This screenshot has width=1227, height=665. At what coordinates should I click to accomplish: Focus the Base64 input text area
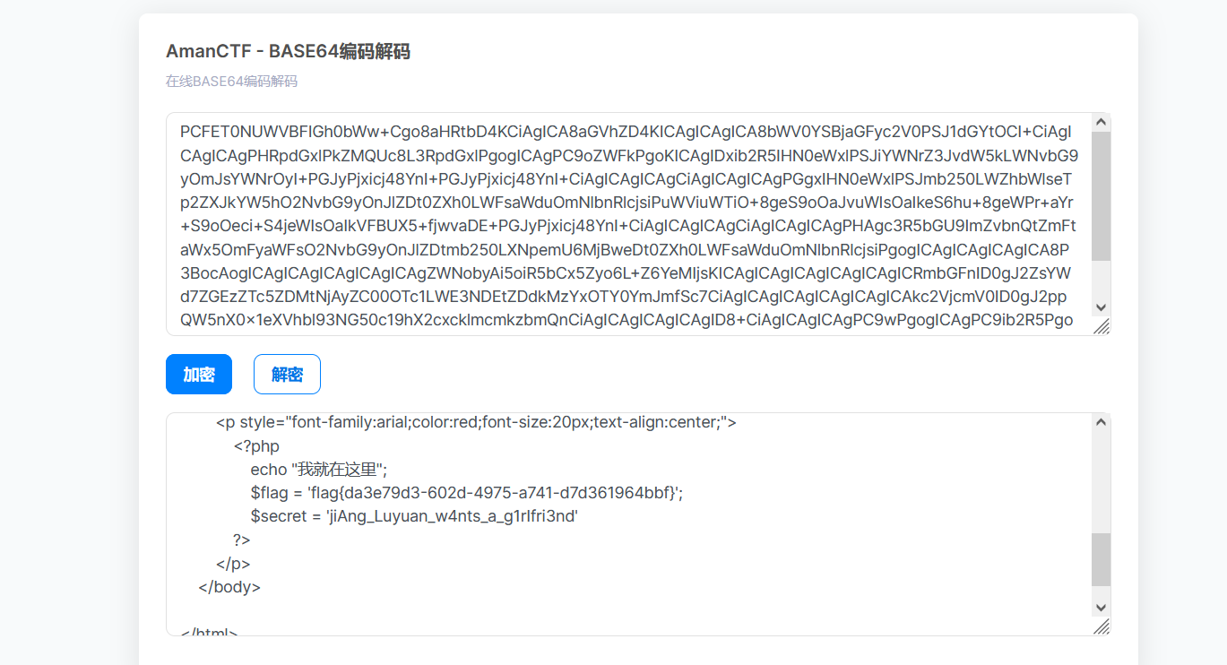click(627, 224)
